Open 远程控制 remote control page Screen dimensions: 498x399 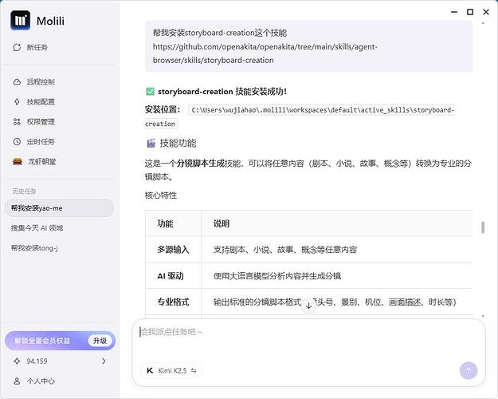34,81
